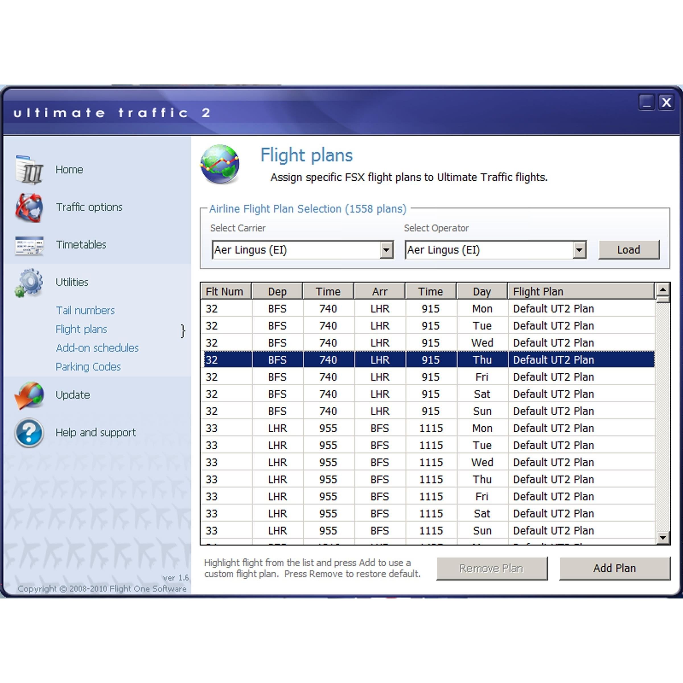This screenshot has height=683, width=683.
Task: Select Fri cell of flight 32
Action: pos(482,377)
